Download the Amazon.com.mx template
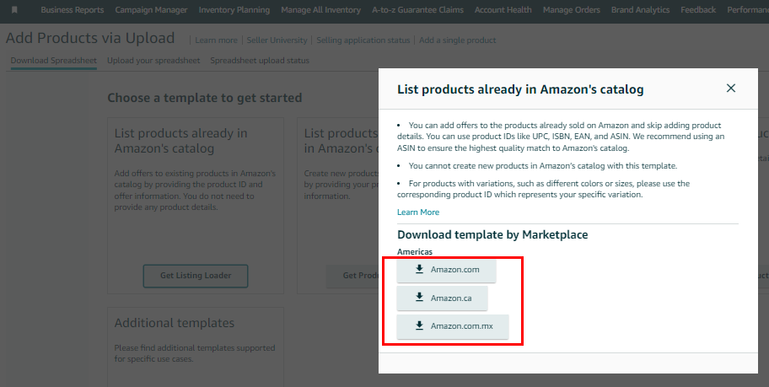The image size is (769, 387). pos(453,326)
